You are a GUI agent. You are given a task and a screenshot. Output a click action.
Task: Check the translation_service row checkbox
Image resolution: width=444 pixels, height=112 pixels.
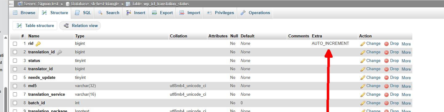pyautogui.click(x=15, y=95)
